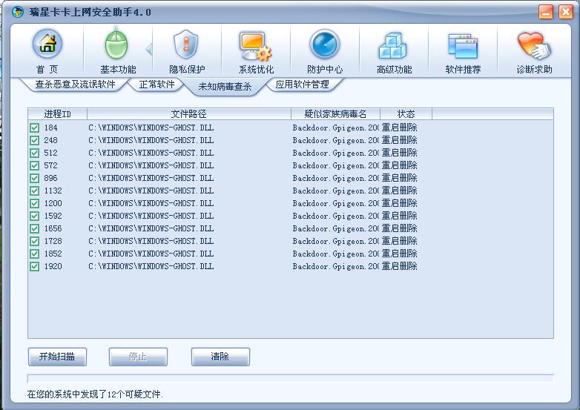580x410 pixels.
Task: Open 诊断求助 heart hand icon
Action: pos(534,46)
